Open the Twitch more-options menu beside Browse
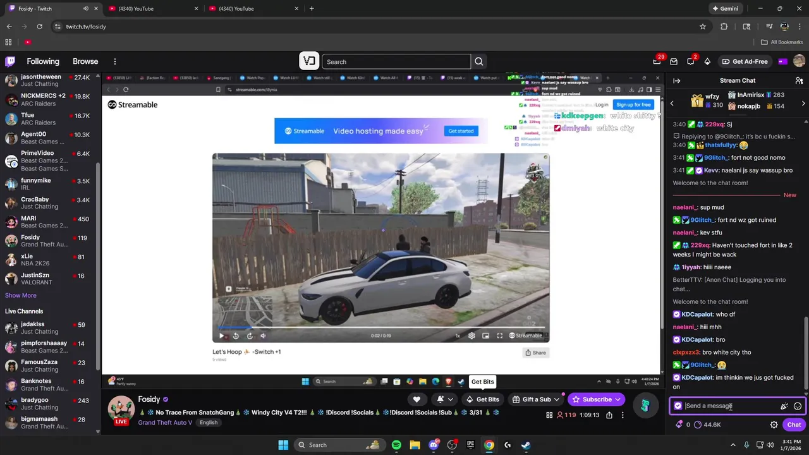809x455 pixels. pos(115,61)
